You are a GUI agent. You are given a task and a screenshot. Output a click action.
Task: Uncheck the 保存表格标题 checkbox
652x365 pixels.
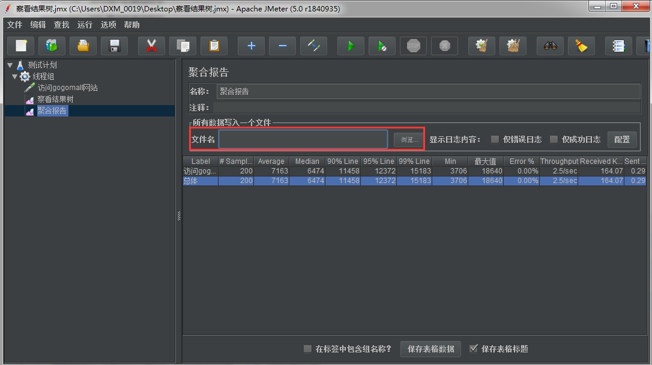473,349
